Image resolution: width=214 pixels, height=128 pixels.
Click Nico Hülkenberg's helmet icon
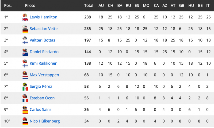coord(25,119)
